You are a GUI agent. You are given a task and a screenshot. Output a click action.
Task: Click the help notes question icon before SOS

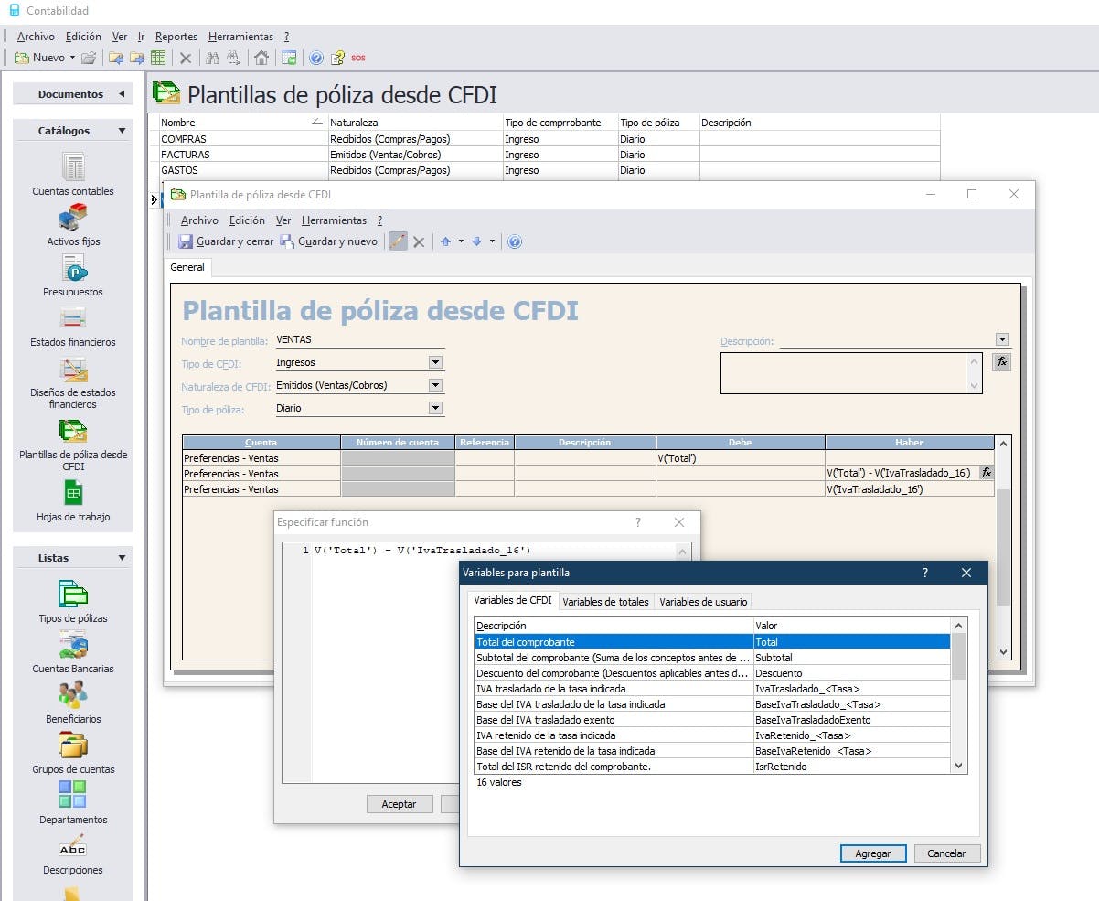pos(337,58)
